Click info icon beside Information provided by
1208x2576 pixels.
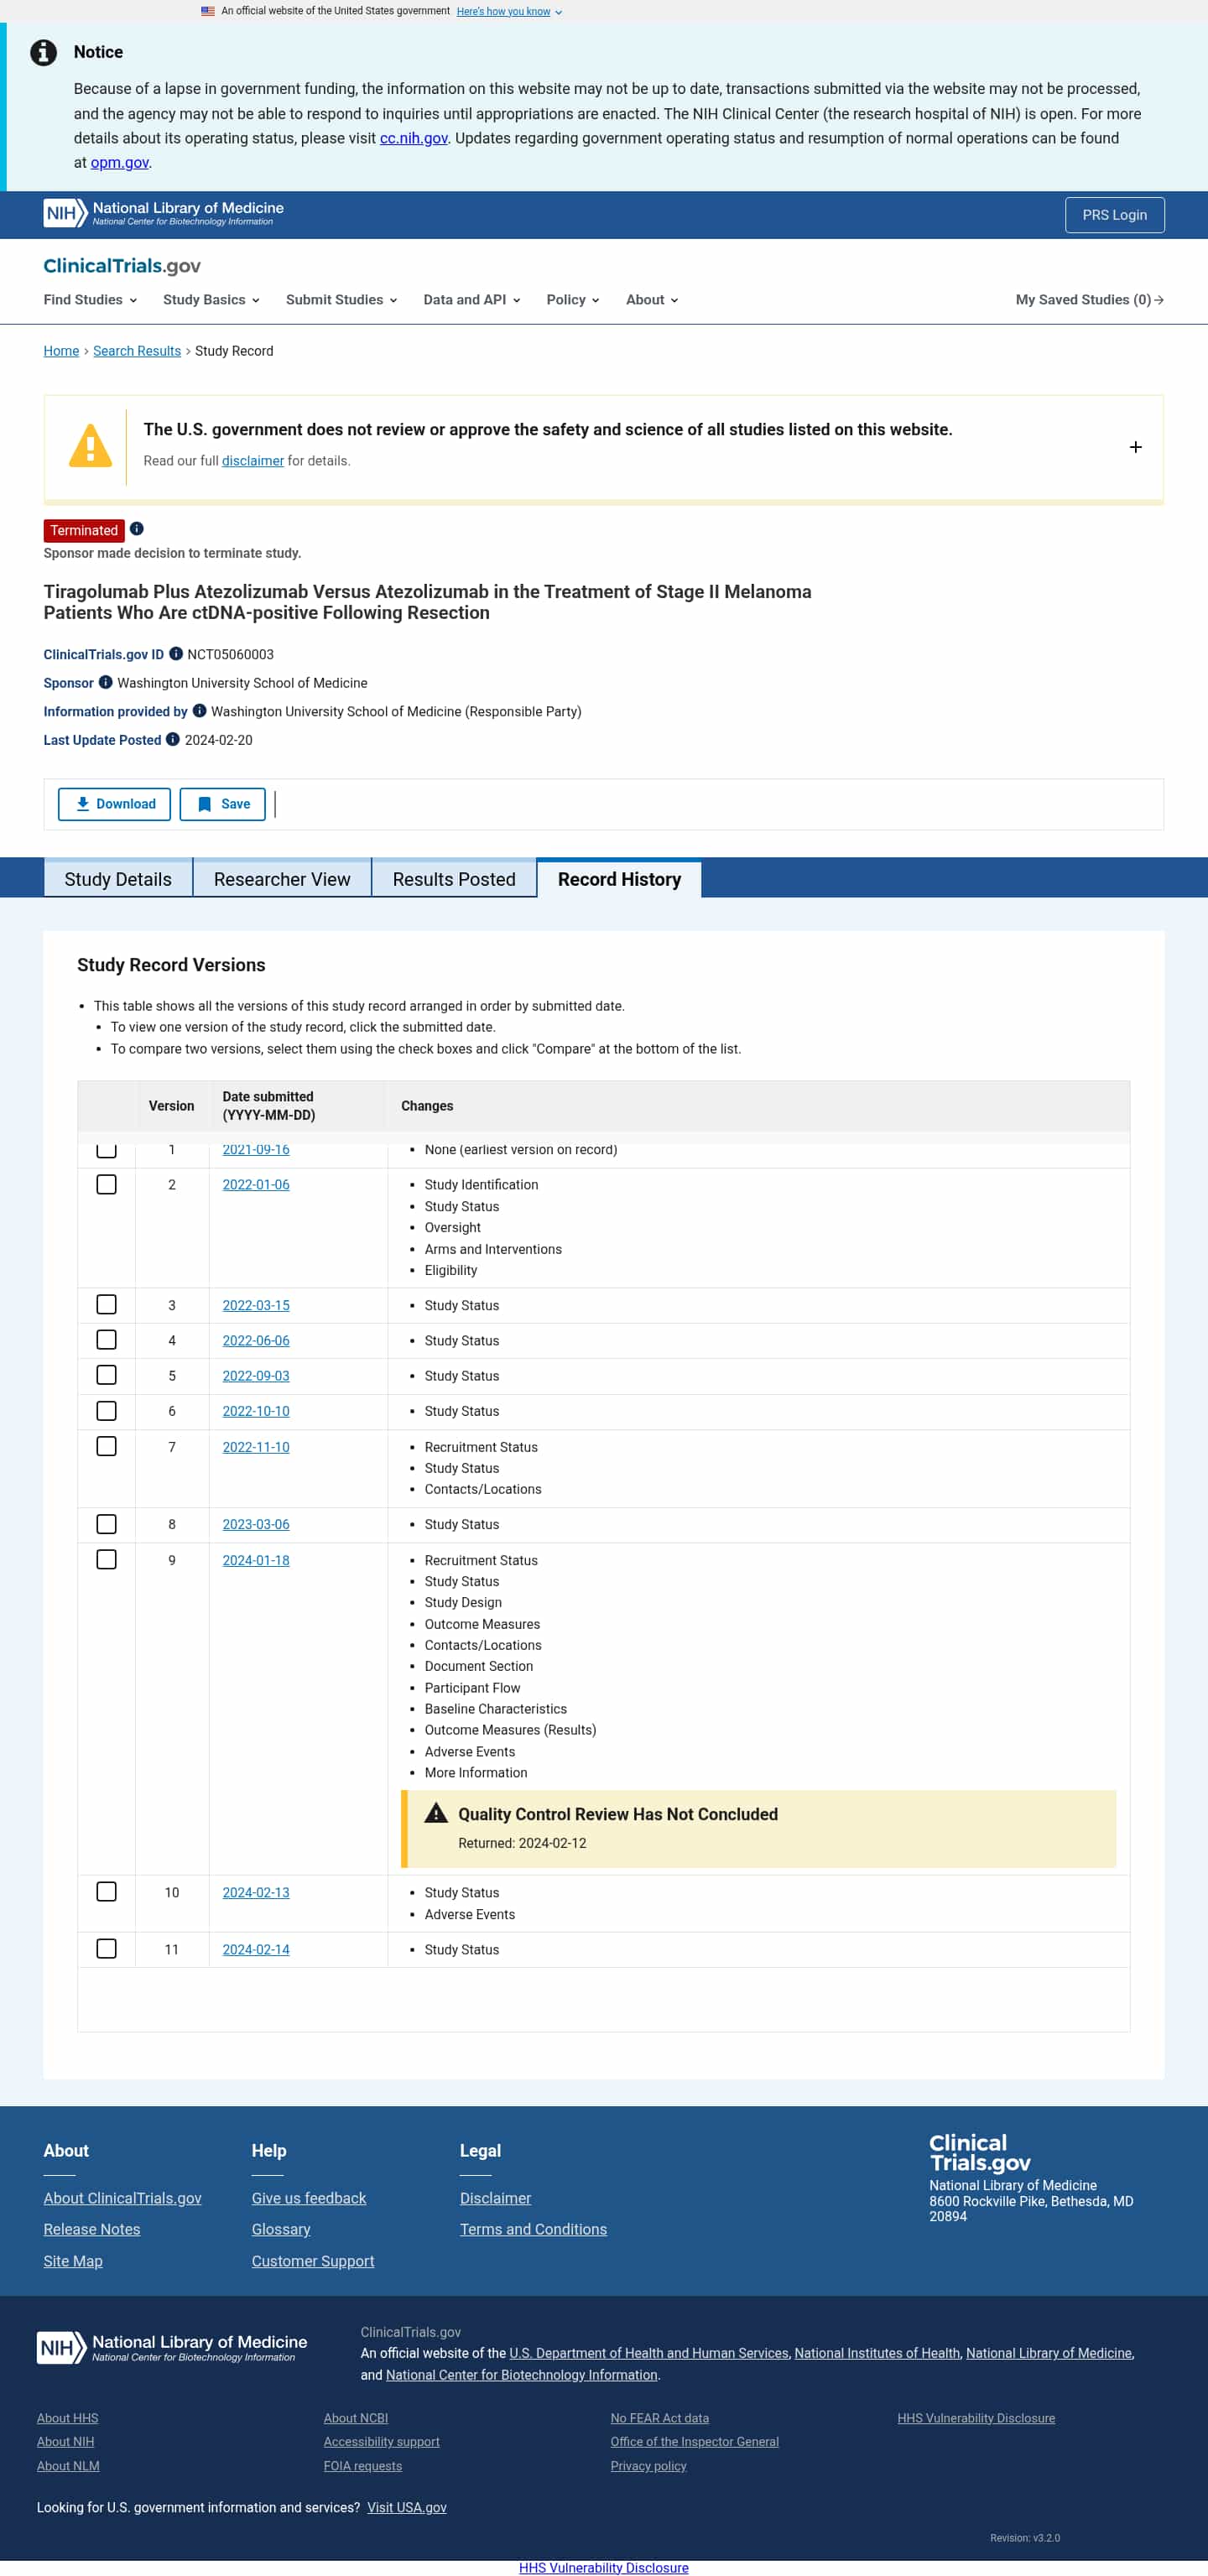tap(199, 711)
